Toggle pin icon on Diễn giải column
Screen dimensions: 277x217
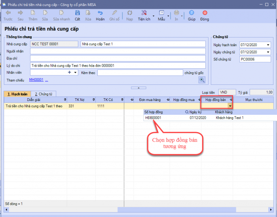65,100
